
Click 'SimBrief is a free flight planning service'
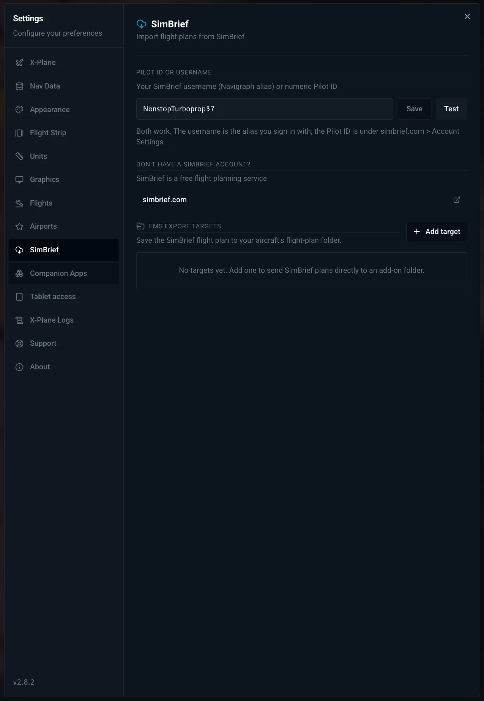point(202,179)
